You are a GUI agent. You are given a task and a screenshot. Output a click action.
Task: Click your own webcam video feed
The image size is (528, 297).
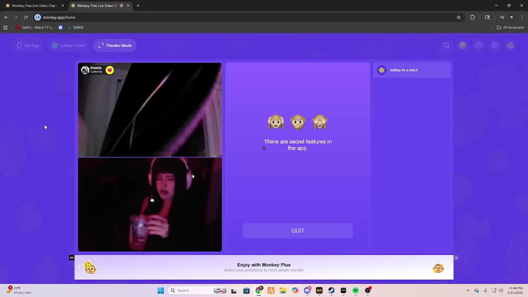tap(150, 205)
